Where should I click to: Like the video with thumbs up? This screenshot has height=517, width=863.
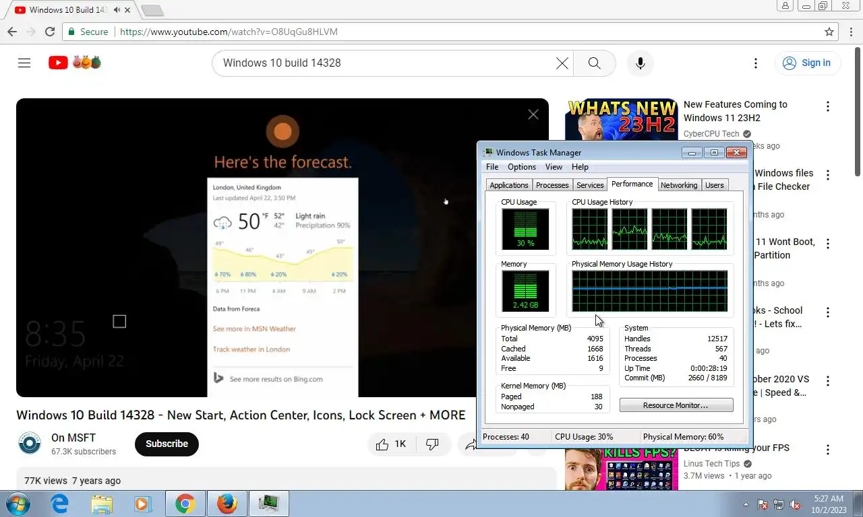click(x=391, y=444)
